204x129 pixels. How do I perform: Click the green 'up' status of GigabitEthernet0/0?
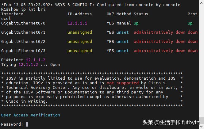[x=137, y=23]
